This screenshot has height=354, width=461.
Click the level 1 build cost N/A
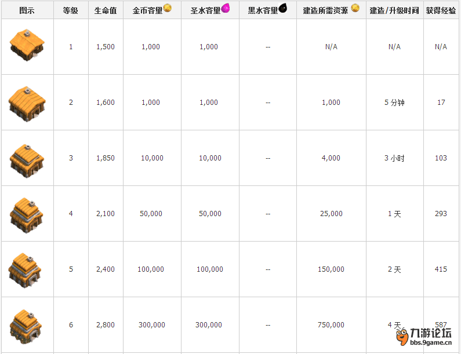331,47
